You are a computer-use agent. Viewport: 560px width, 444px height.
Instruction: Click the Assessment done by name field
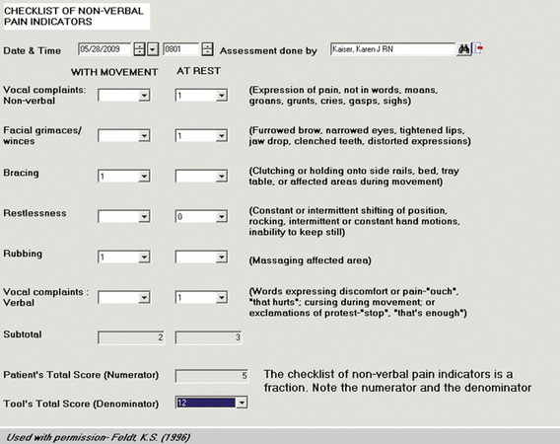tap(392, 49)
